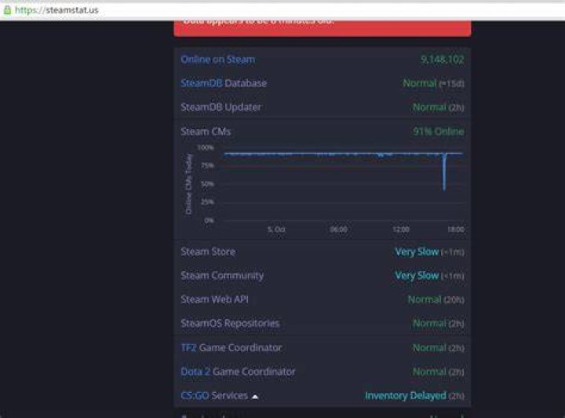Click the Very Slow status for Steam Community

[x=417, y=276]
